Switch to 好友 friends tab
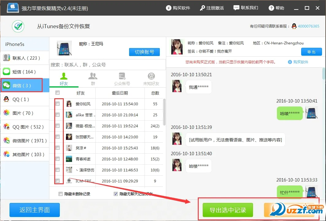The width and height of the screenshot is (326, 221). (x=63, y=79)
